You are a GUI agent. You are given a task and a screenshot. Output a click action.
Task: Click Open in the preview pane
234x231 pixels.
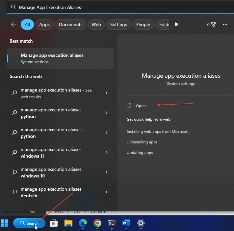(141, 106)
